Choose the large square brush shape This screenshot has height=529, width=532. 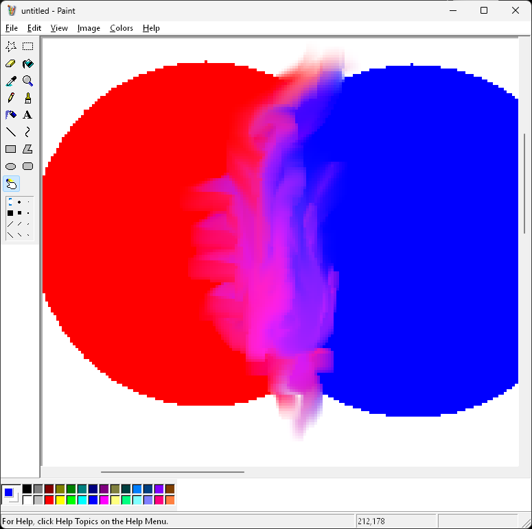[10, 213]
